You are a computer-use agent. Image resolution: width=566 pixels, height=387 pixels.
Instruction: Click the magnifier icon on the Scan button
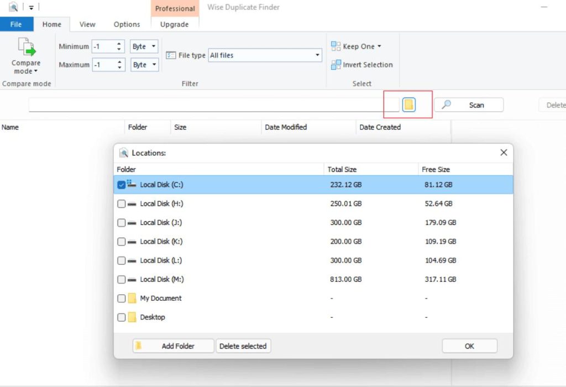[447, 104]
